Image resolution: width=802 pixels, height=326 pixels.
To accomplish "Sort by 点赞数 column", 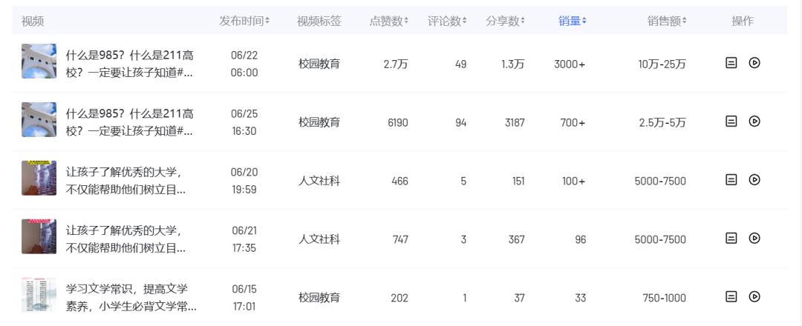I will [x=388, y=21].
